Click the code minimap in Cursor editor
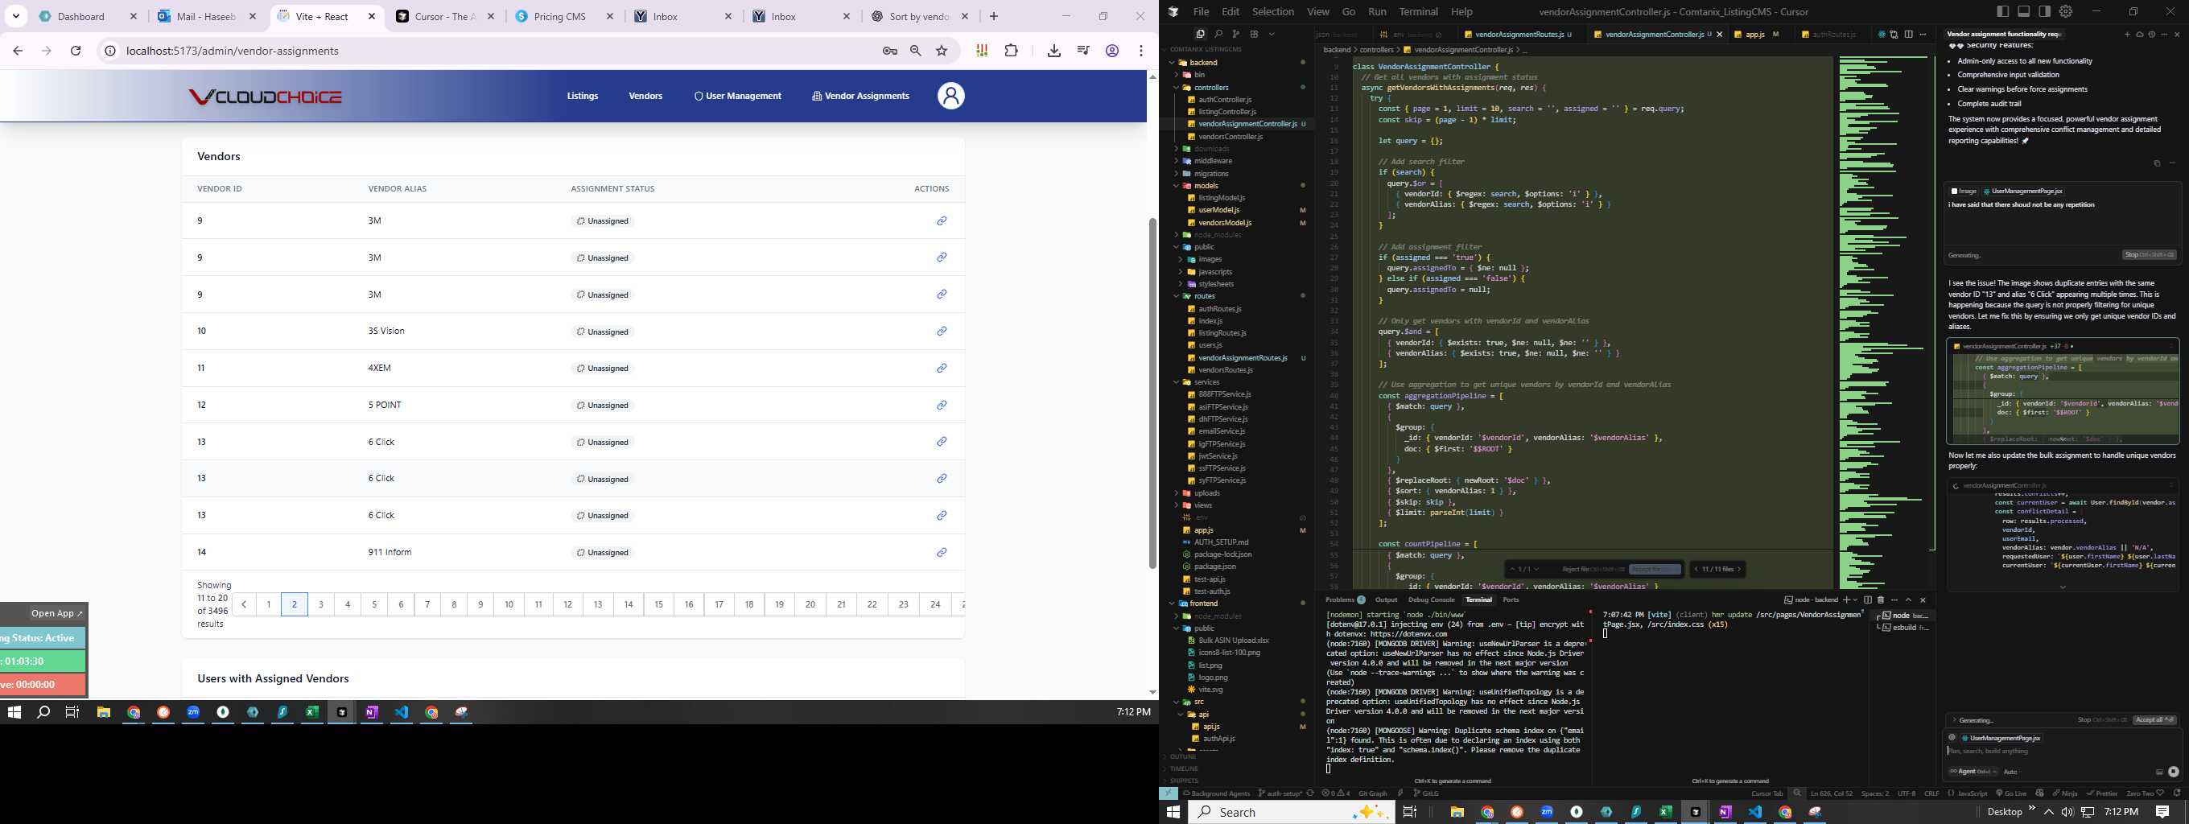 (x=1882, y=323)
